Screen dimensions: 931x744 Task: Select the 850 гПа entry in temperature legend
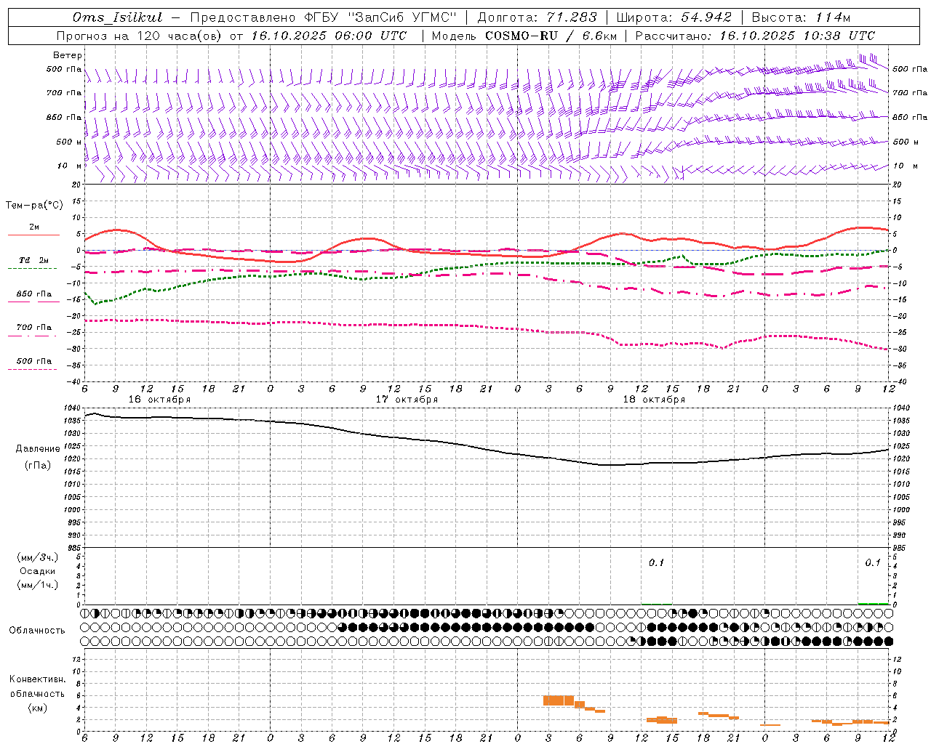(x=34, y=294)
